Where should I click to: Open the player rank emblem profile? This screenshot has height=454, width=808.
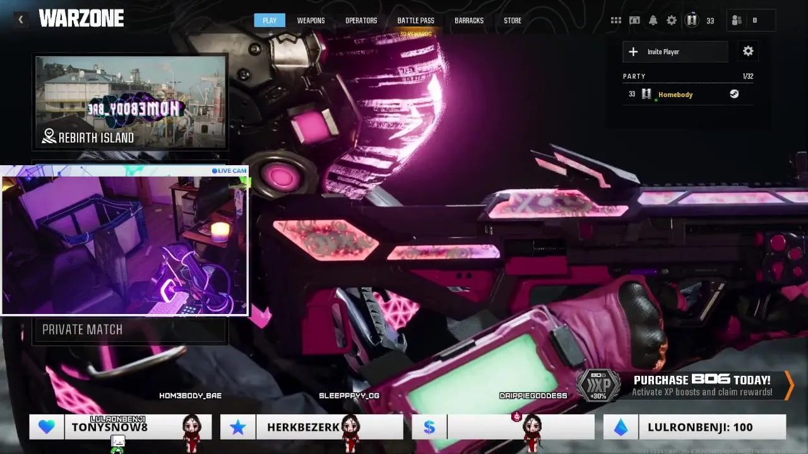pos(692,20)
